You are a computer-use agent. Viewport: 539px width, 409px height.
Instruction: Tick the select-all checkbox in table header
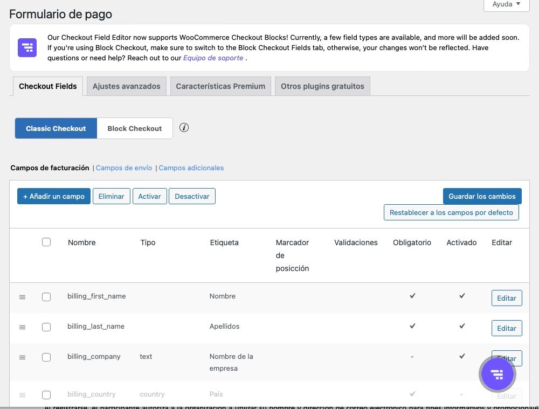[46, 242]
